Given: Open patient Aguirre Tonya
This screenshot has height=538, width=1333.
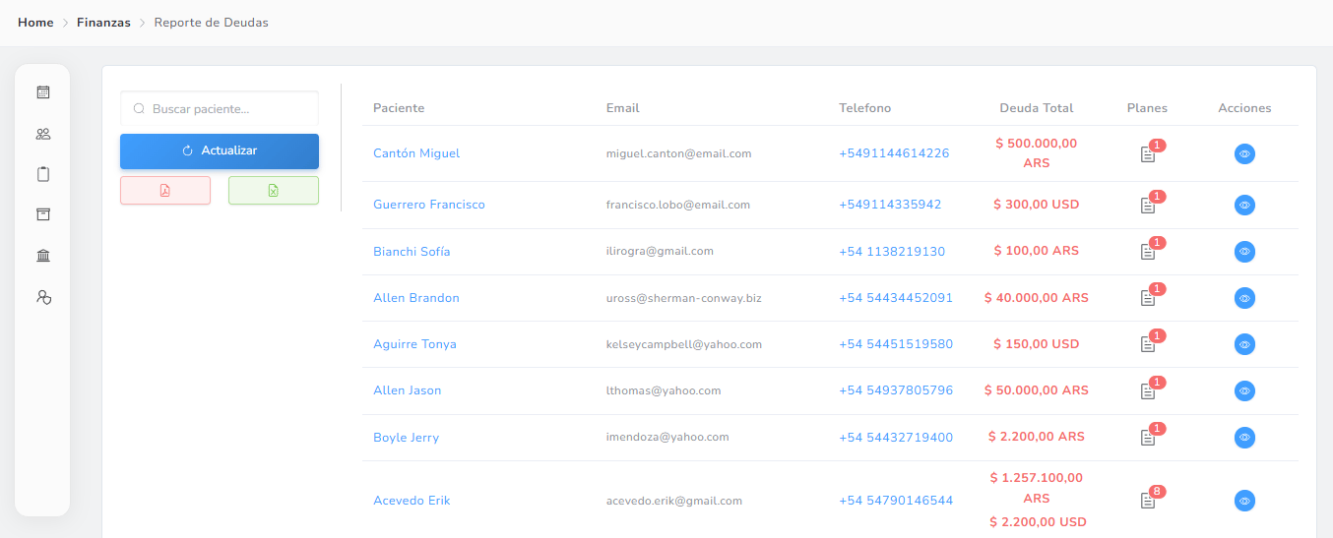Looking at the screenshot, I should (x=414, y=344).
